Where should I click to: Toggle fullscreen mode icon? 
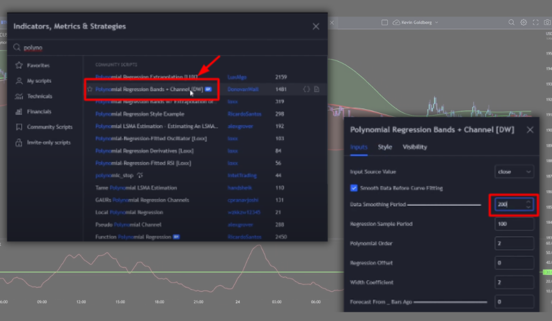[x=535, y=22]
